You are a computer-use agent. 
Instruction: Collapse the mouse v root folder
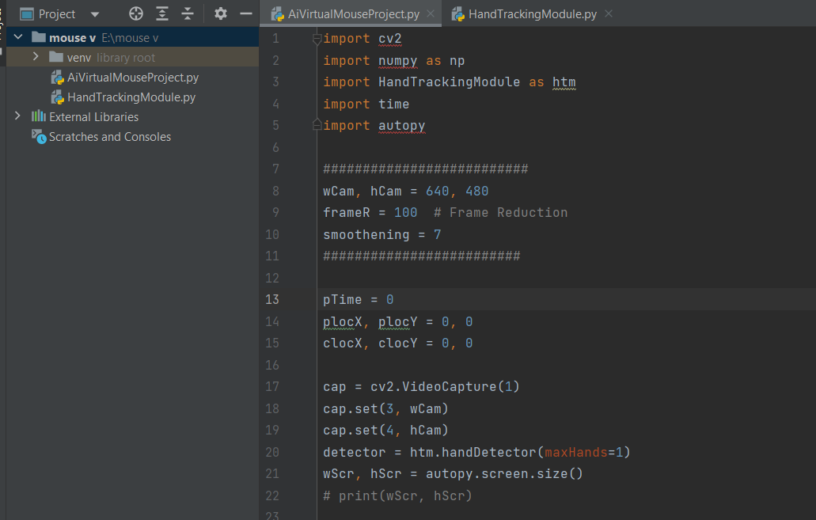pos(18,37)
